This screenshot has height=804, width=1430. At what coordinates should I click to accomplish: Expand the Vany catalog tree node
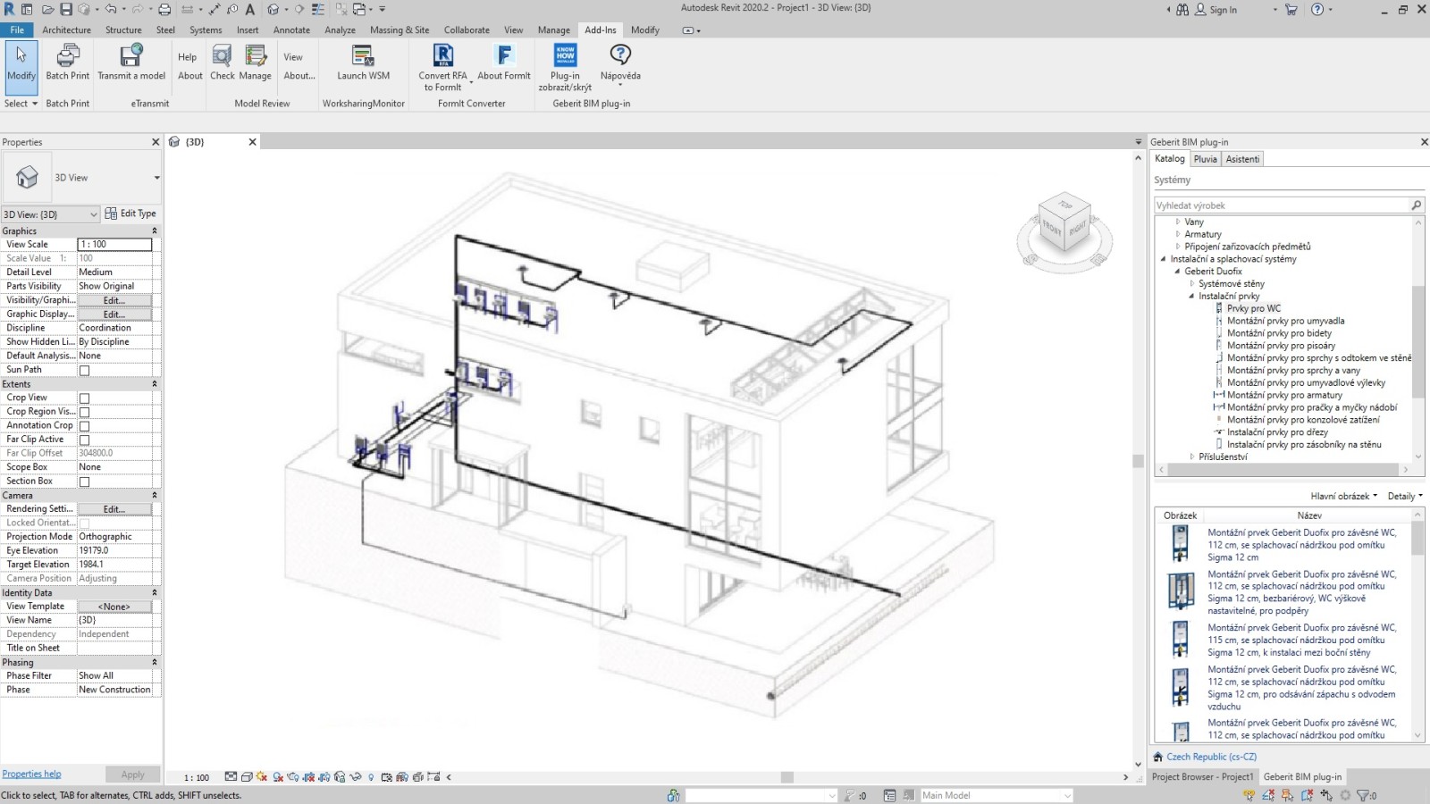pos(1180,221)
